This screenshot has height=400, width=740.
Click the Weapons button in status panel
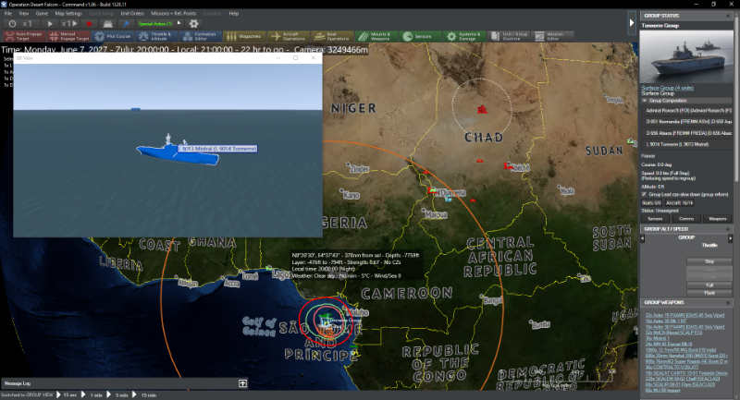click(718, 219)
